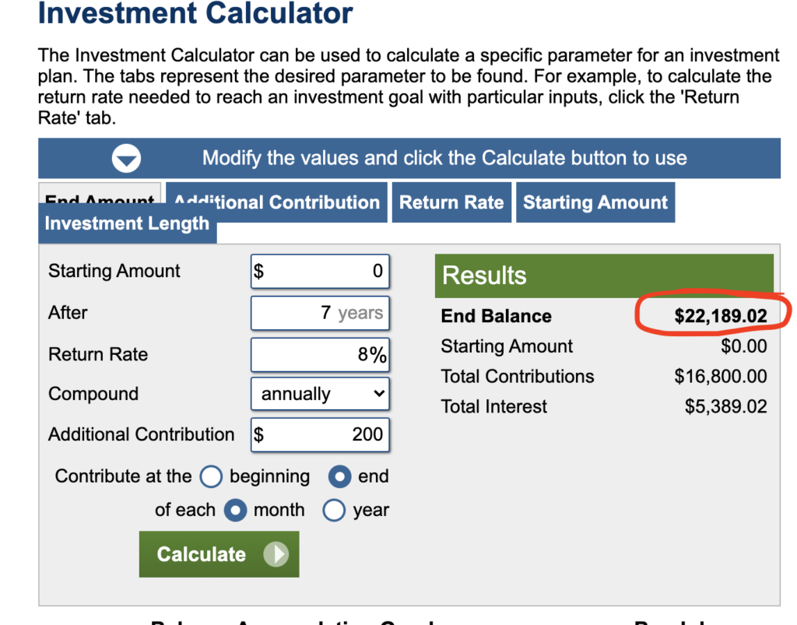
Task: Click the circled End Balance value
Action: pos(720,316)
